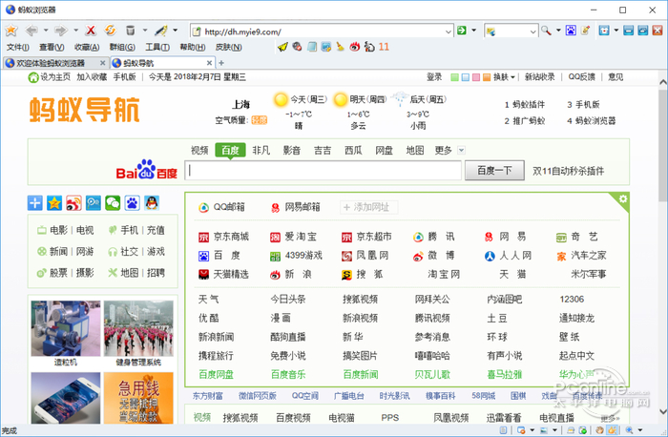The width and height of the screenshot is (668, 437).
Task: Click the 百度一下 search button
Action: pyautogui.click(x=493, y=171)
